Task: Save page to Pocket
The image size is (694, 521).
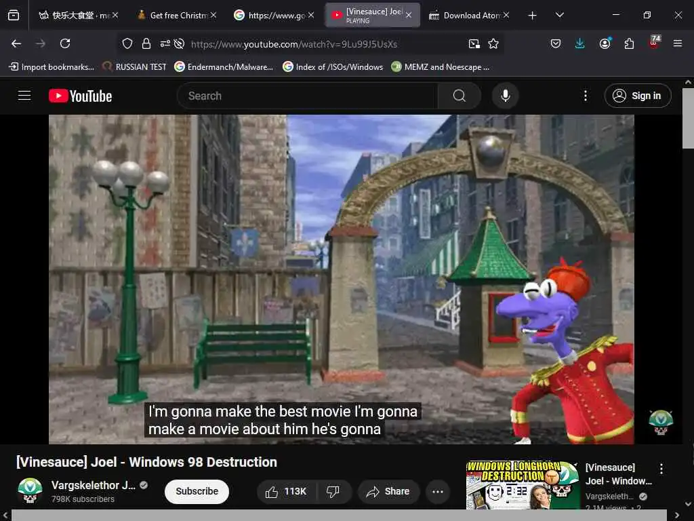Action: coord(556,43)
